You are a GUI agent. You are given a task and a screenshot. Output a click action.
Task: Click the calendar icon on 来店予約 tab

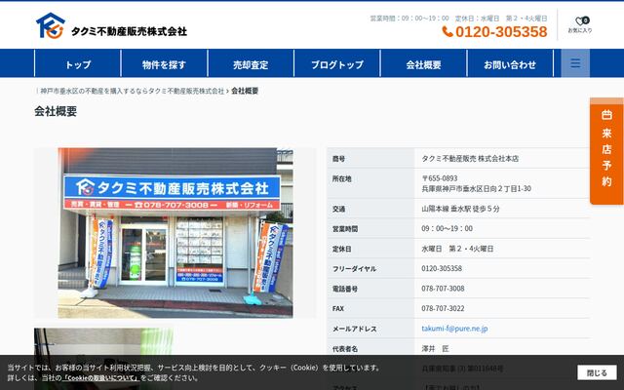(x=606, y=115)
